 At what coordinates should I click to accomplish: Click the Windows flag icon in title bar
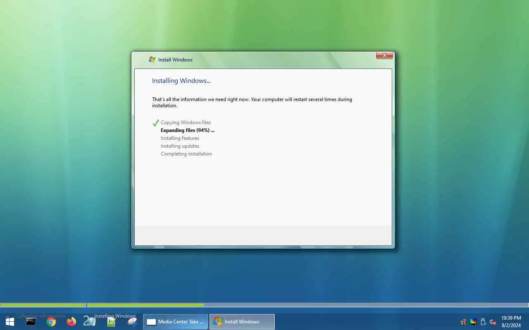(152, 59)
